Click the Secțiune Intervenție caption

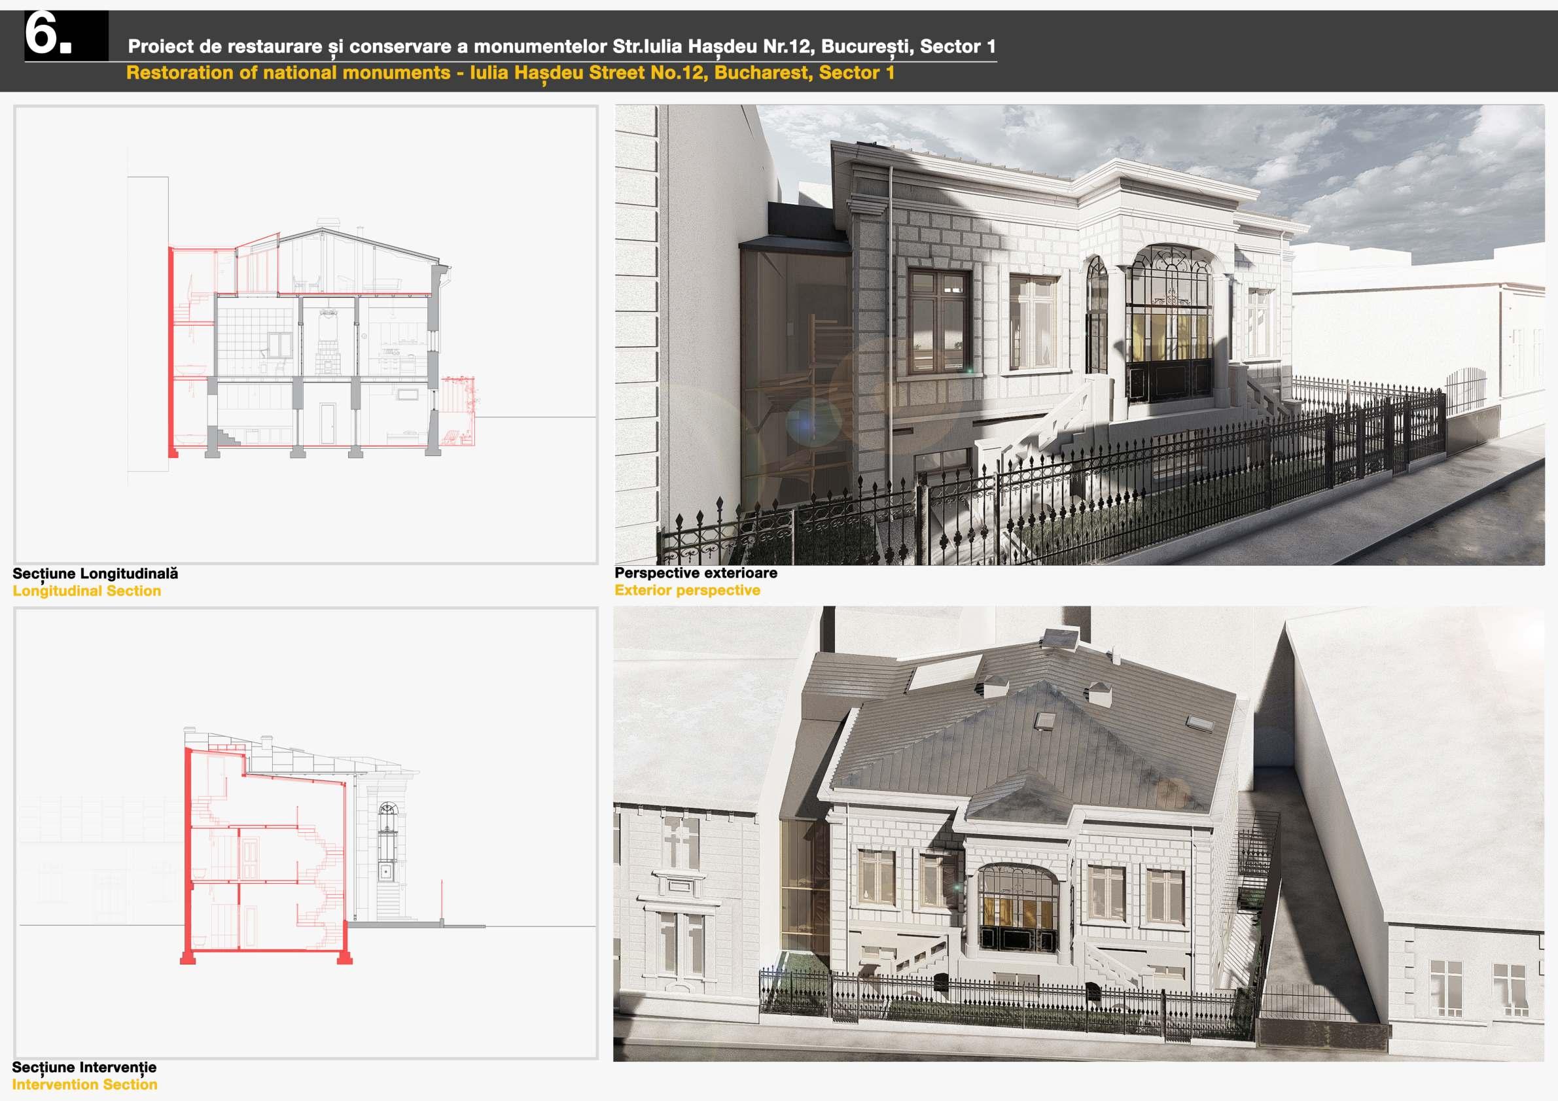[x=84, y=1067]
